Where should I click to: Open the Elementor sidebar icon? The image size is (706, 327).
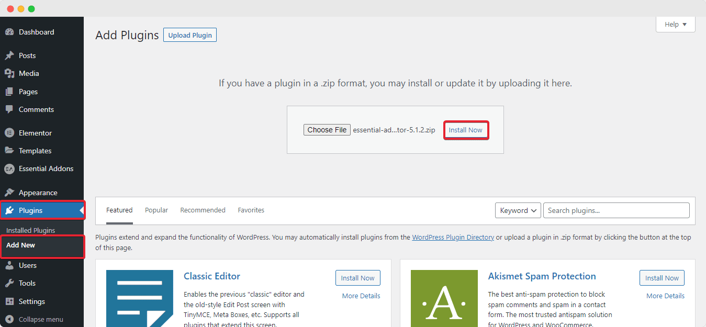pyautogui.click(x=10, y=133)
